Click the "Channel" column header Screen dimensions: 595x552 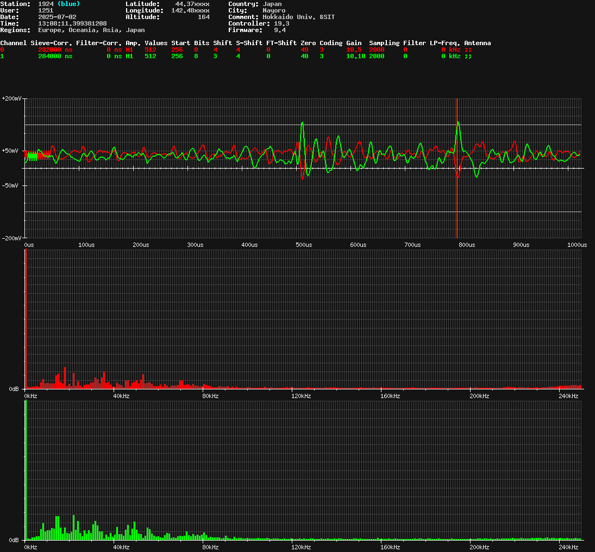coord(13,43)
